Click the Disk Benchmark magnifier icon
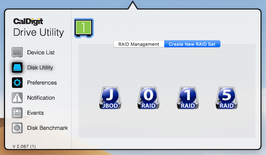The image size is (266, 155). [x=17, y=128]
